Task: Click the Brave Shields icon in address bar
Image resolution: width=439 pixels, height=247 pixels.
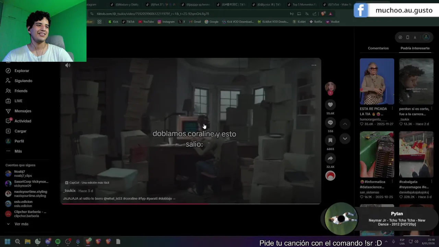Action: click(x=323, y=14)
